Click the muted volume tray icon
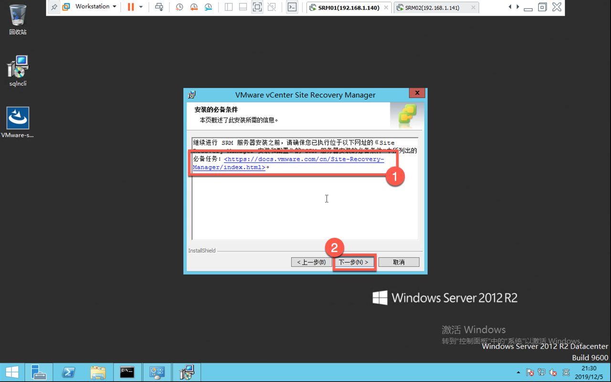The image size is (611, 382). pyautogui.click(x=554, y=372)
